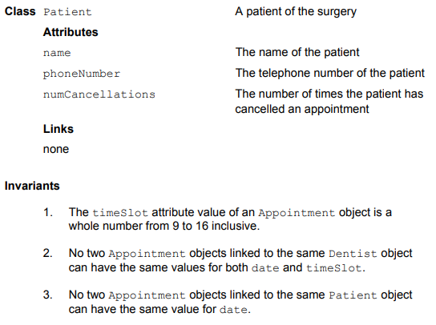Click the 'Class' heading label
Screen dimensions: 436x325
[x=20, y=11]
